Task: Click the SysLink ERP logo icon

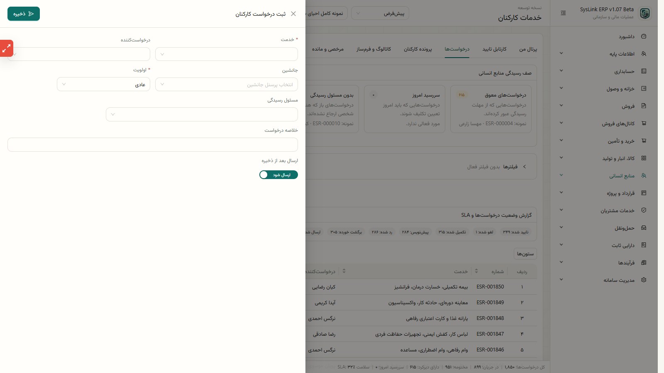Action: tap(645, 14)
